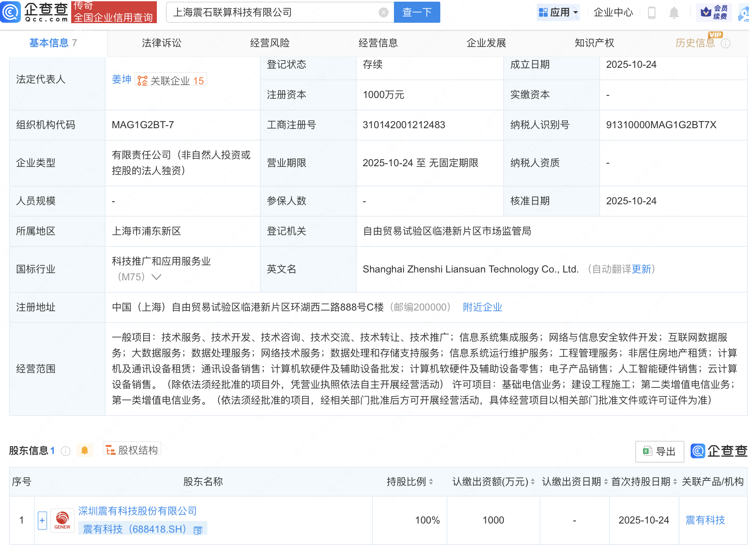Click the info icon beside 历史信息

725,43
